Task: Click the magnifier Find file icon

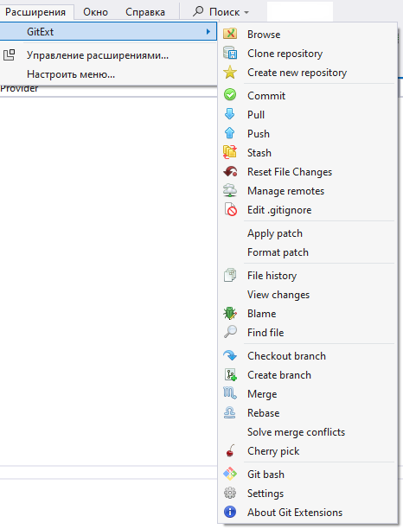Action: point(230,332)
